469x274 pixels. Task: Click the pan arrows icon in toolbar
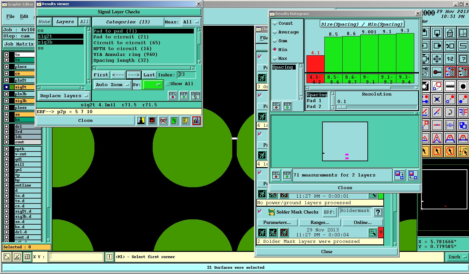(437, 59)
